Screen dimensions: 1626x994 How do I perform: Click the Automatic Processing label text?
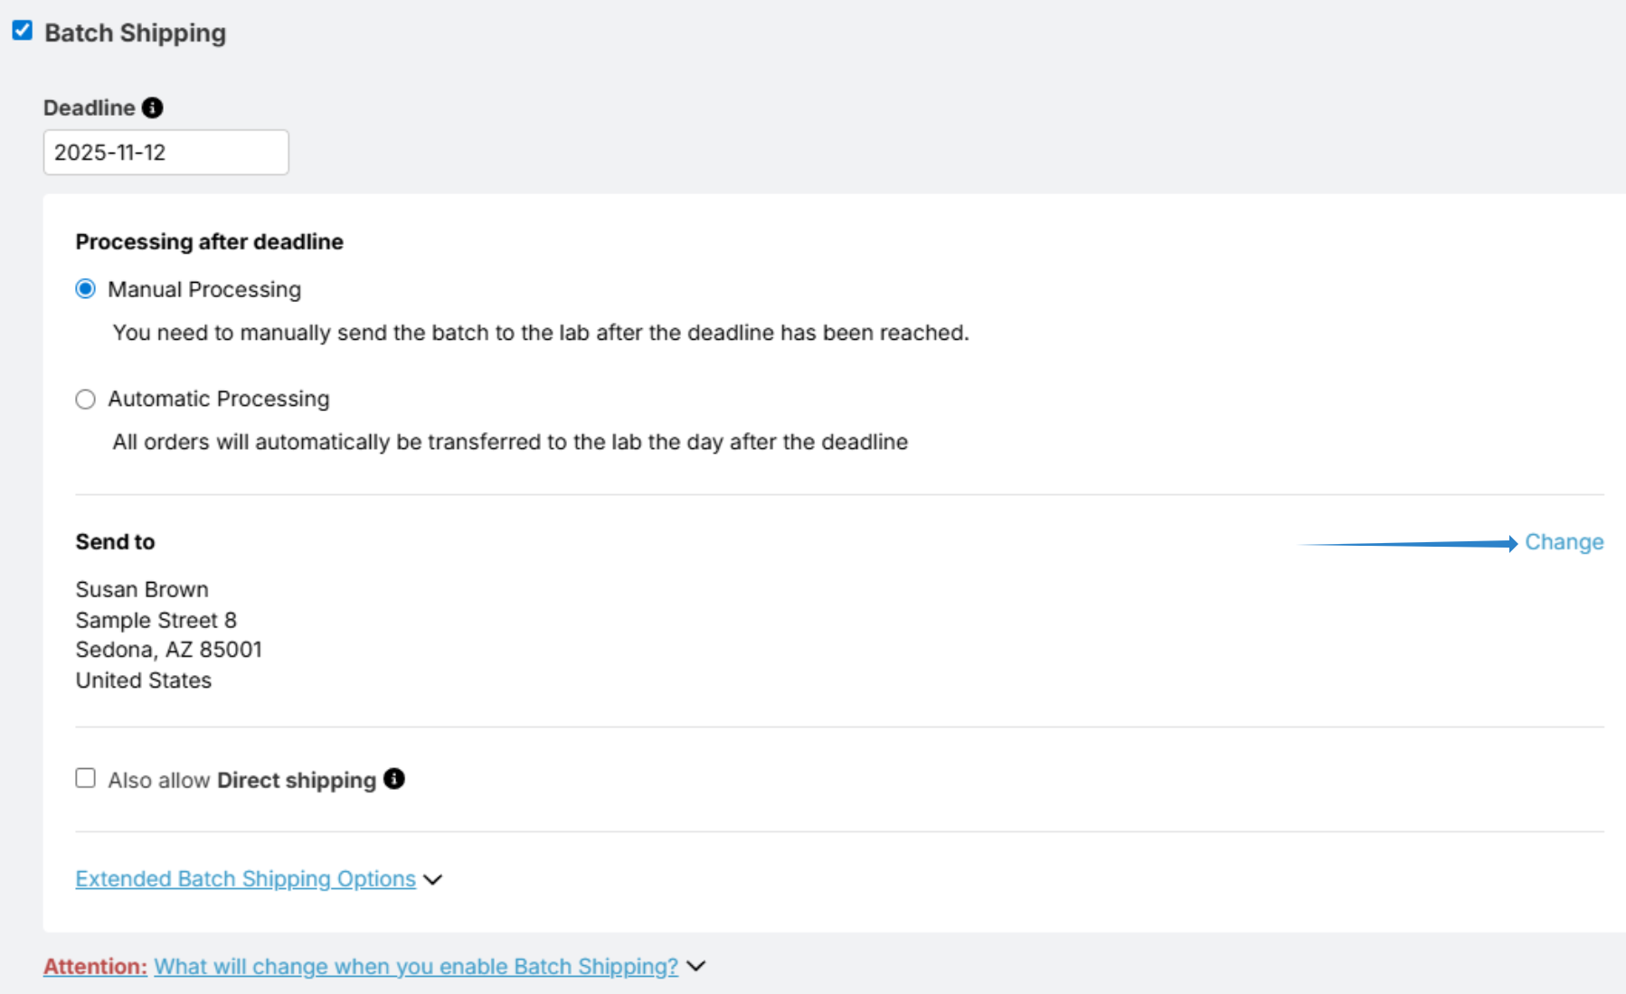[219, 399]
